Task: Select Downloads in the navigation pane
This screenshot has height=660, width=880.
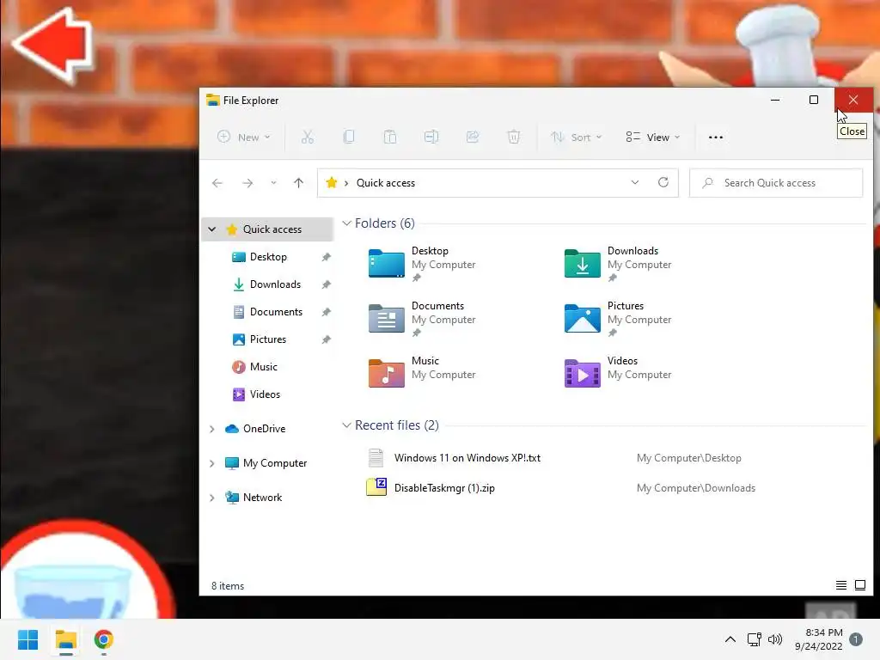Action: click(276, 284)
